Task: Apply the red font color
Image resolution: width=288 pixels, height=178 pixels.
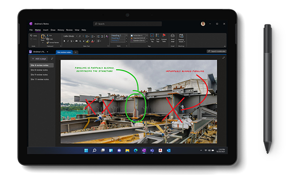Action: [92, 41]
